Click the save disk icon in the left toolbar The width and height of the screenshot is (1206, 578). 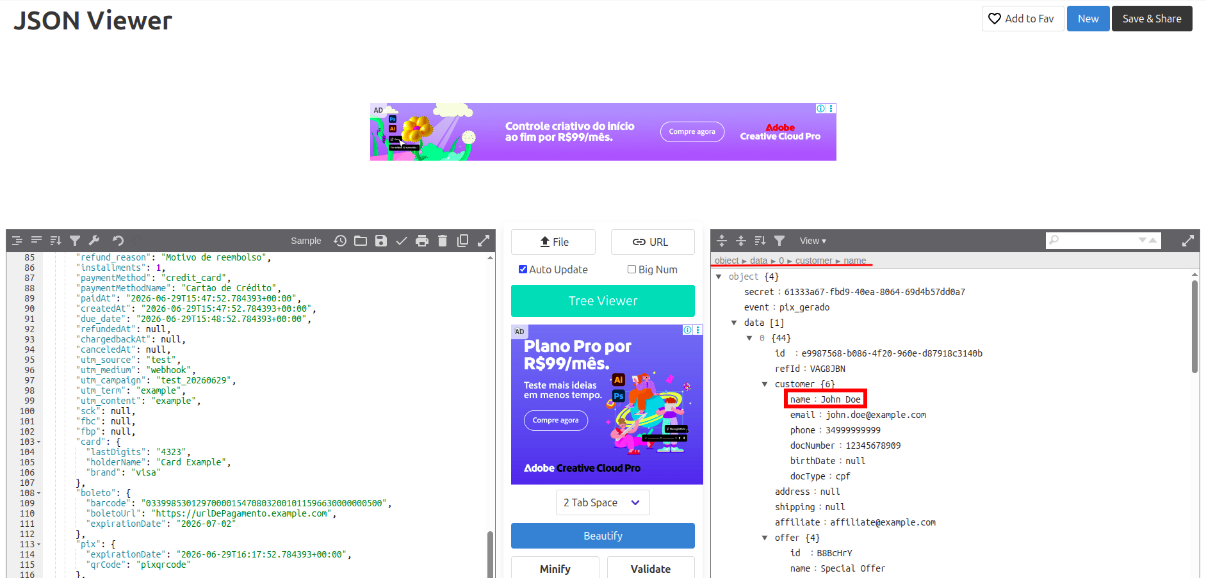(381, 241)
